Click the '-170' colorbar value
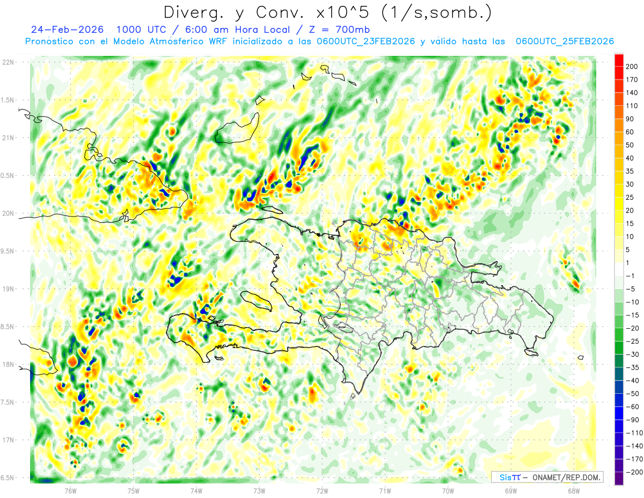 point(635,459)
